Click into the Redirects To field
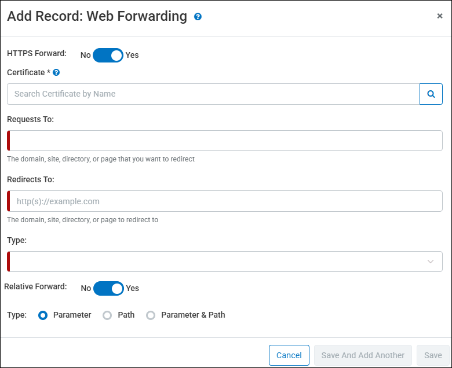Screen dimensions: 452x368 226,201
